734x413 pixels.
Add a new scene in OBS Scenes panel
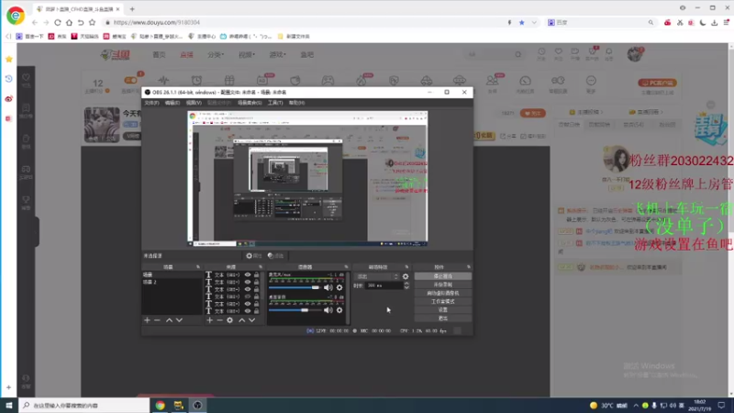(147, 320)
